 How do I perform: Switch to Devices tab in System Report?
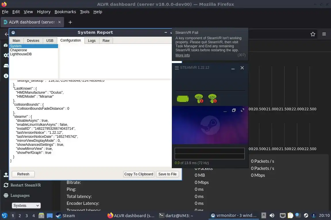pyautogui.click(x=33, y=41)
